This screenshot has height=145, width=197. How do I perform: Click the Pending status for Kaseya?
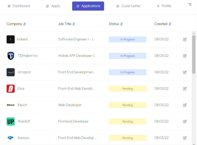click(x=128, y=138)
